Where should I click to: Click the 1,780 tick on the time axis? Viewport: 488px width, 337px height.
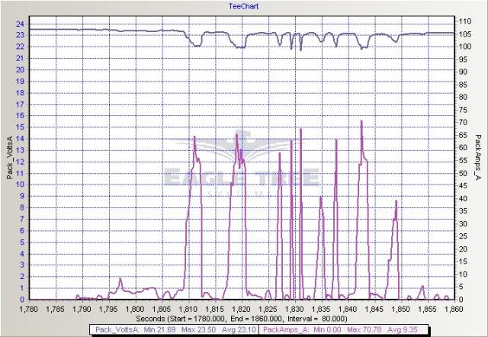(x=30, y=310)
